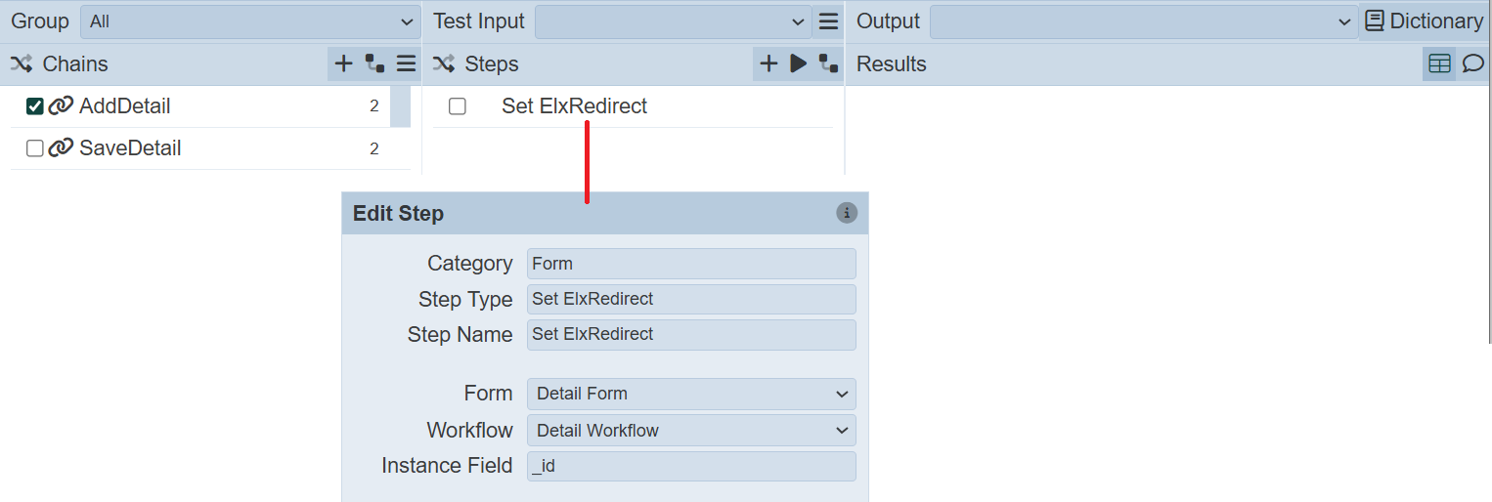Show Edit Step info icon
Viewport: 1492px width, 502px height.
(x=847, y=213)
